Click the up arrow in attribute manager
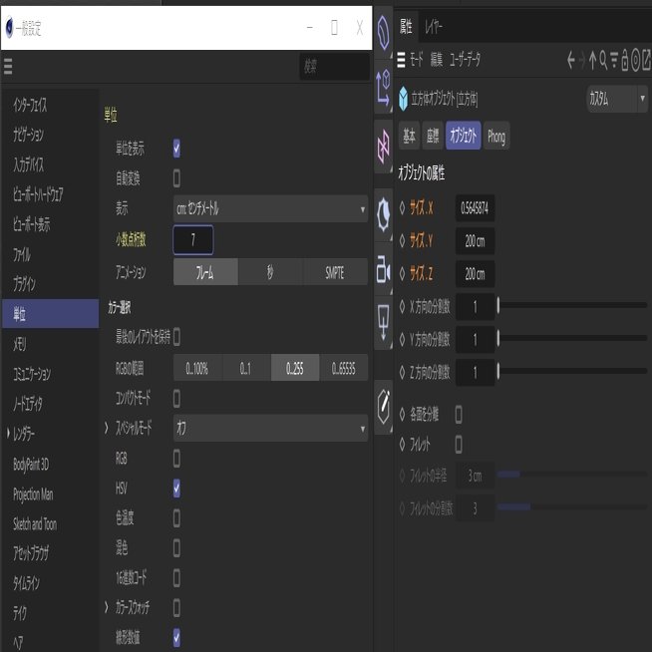The width and height of the screenshot is (652, 652). coord(592,60)
